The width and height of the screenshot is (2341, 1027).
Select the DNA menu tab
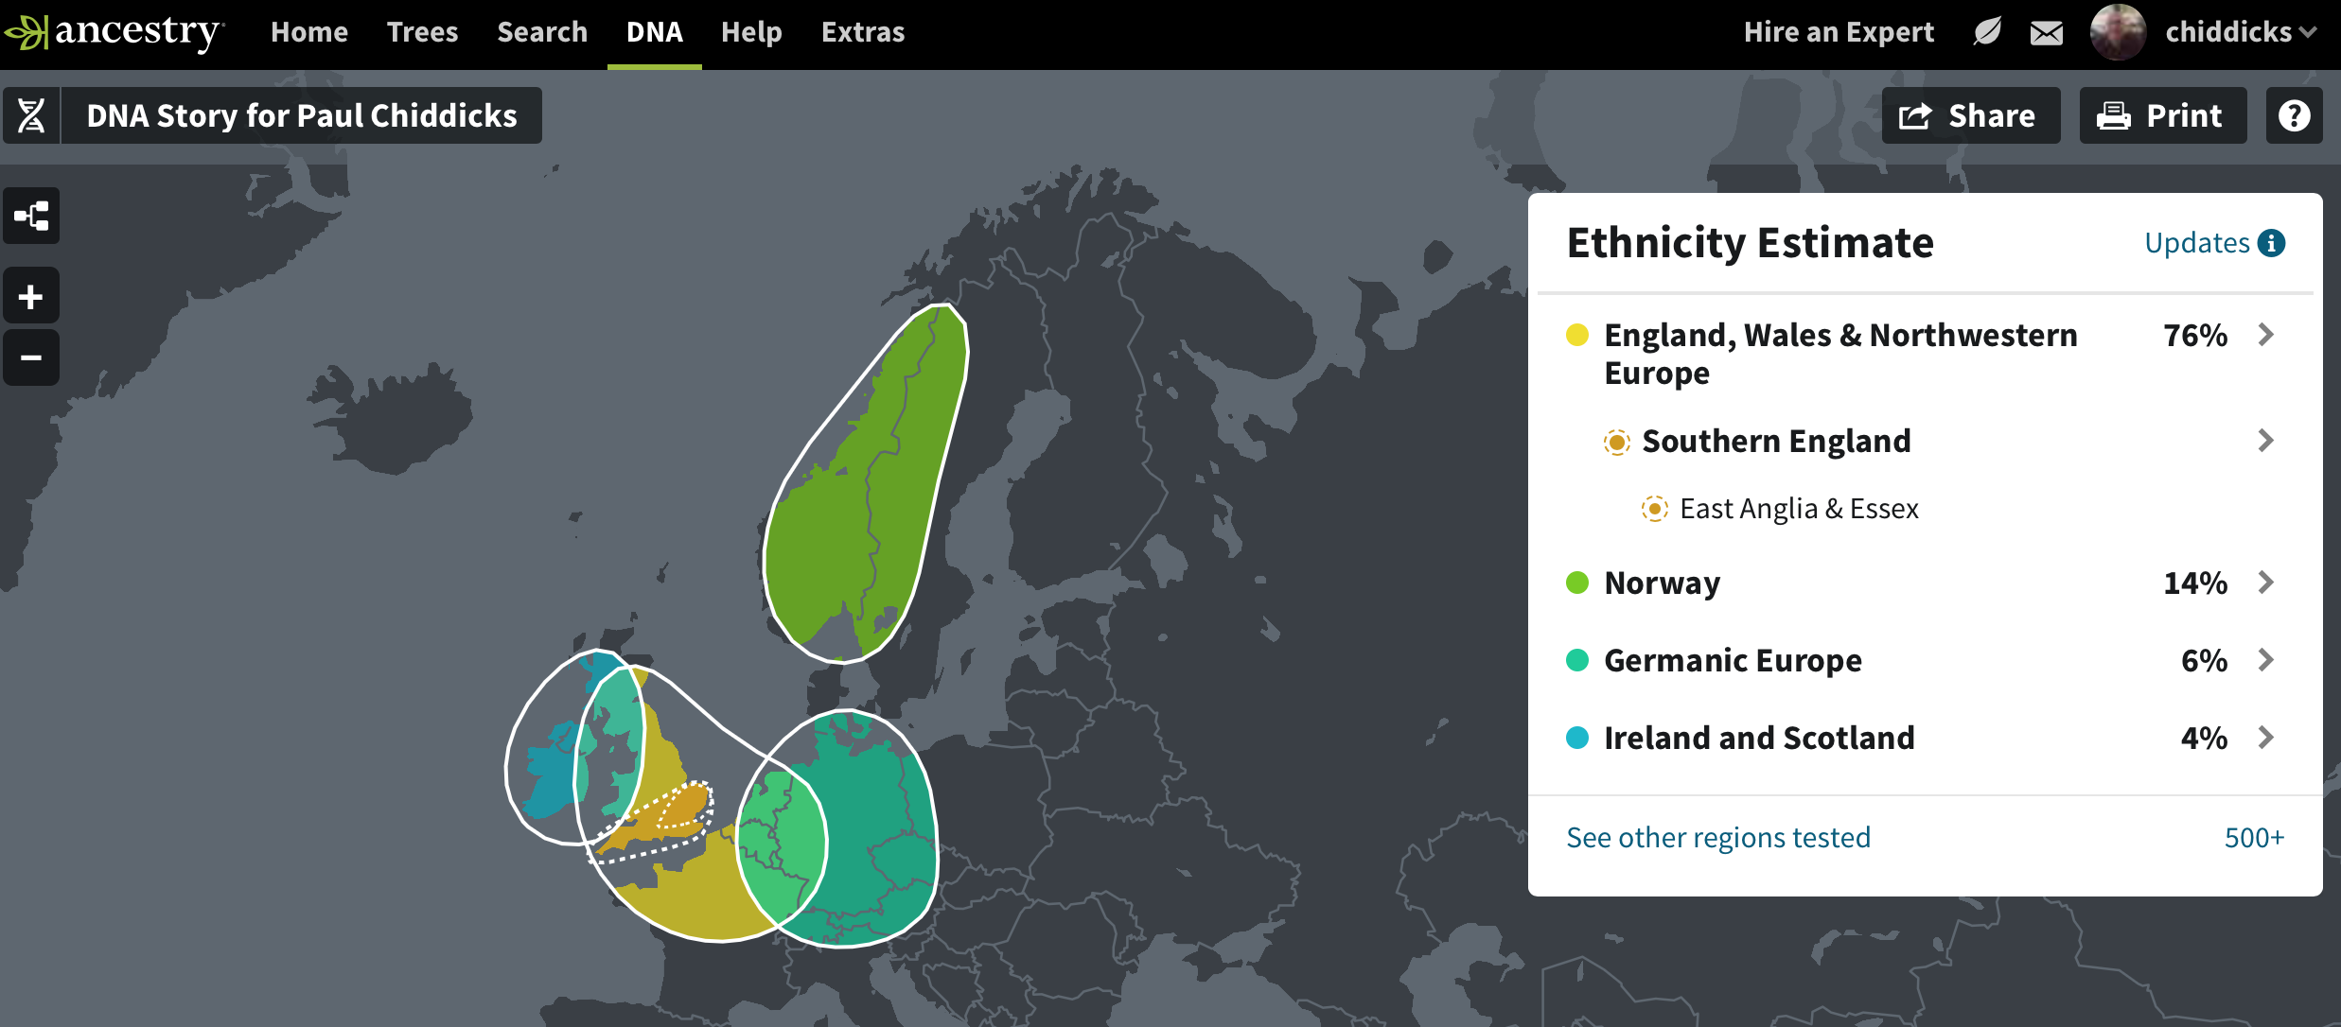[x=655, y=32]
